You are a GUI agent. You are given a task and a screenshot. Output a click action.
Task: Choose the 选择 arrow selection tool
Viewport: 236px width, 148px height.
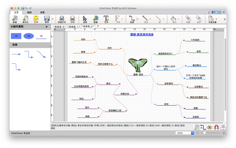pos(85,19)
